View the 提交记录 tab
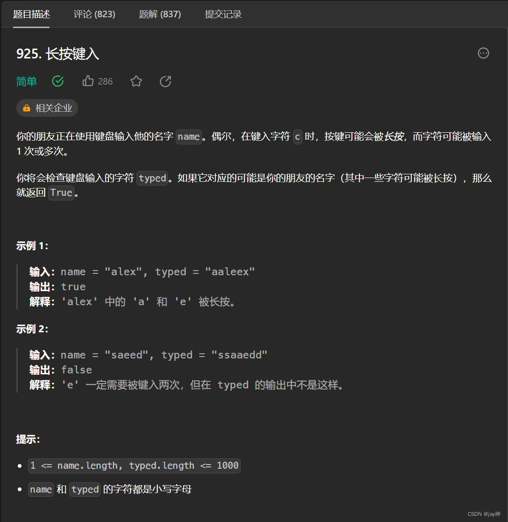Viewport: 508px width, 522px height. 223,14
